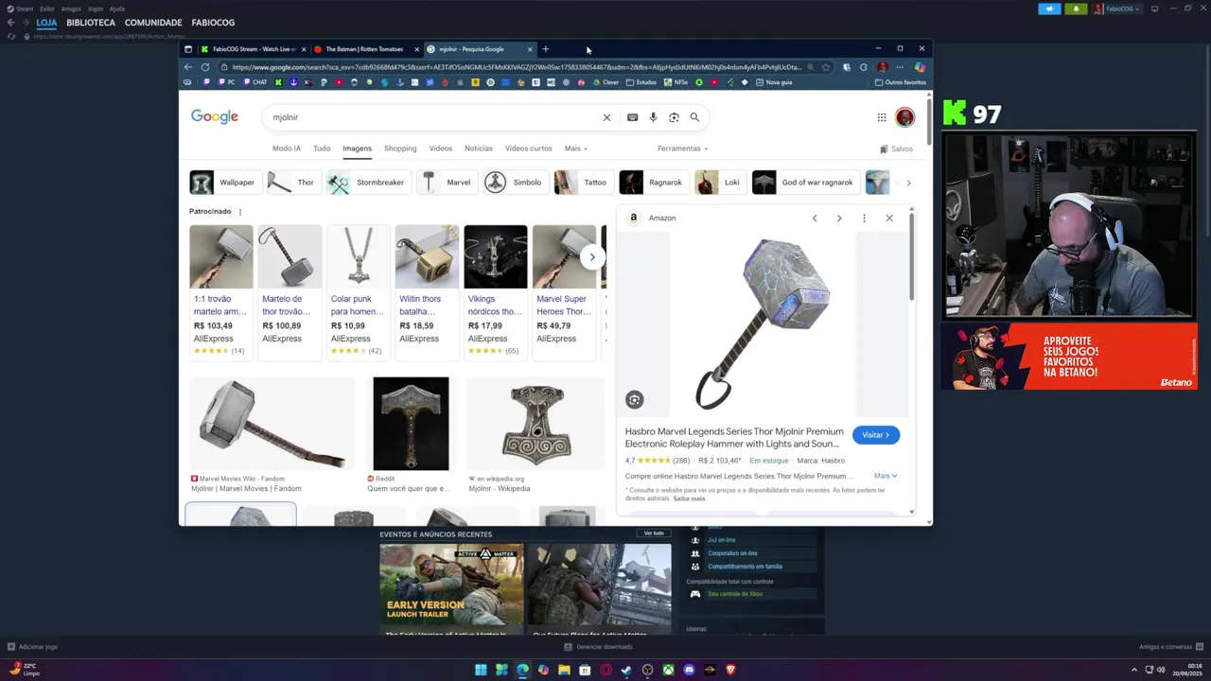Switch to the Notícias search tab

pyautogui.click(x=479, y=148)
